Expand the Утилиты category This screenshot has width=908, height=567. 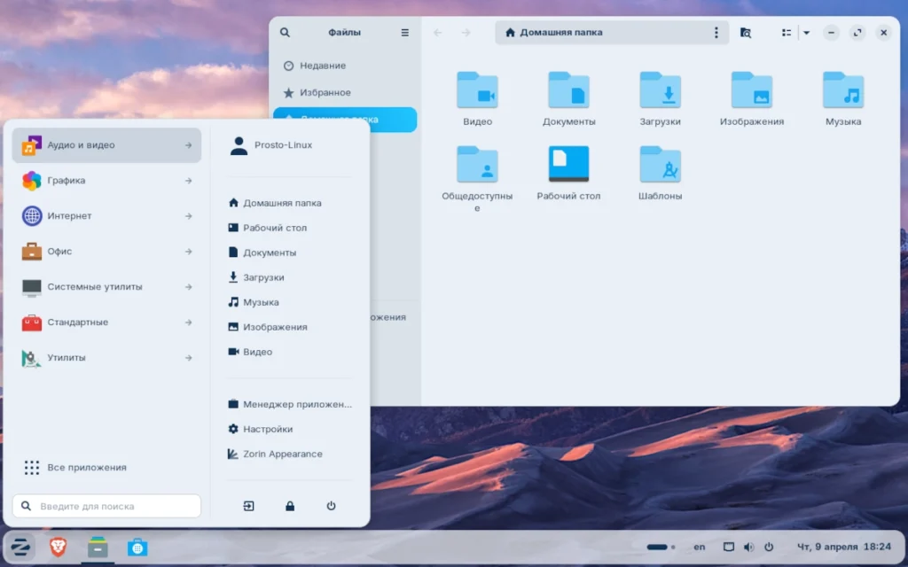coord(106,358)
